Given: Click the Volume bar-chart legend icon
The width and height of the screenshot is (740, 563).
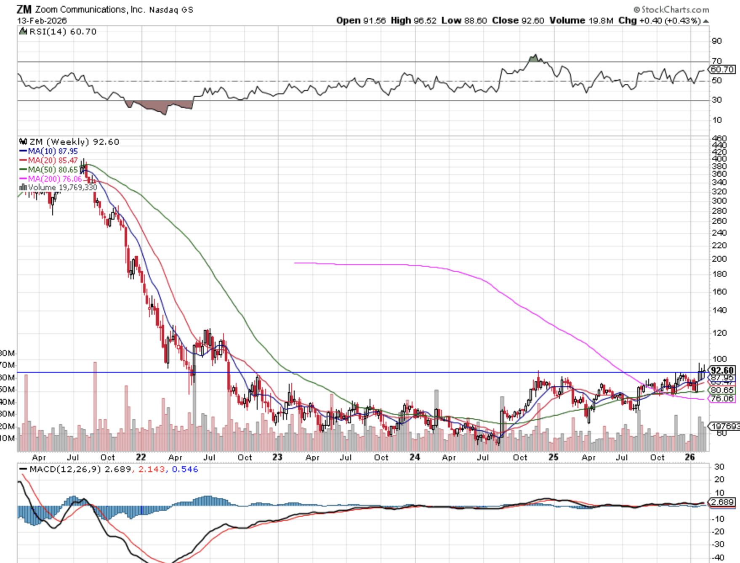Looking at the screenshot, I should point(23,187).
